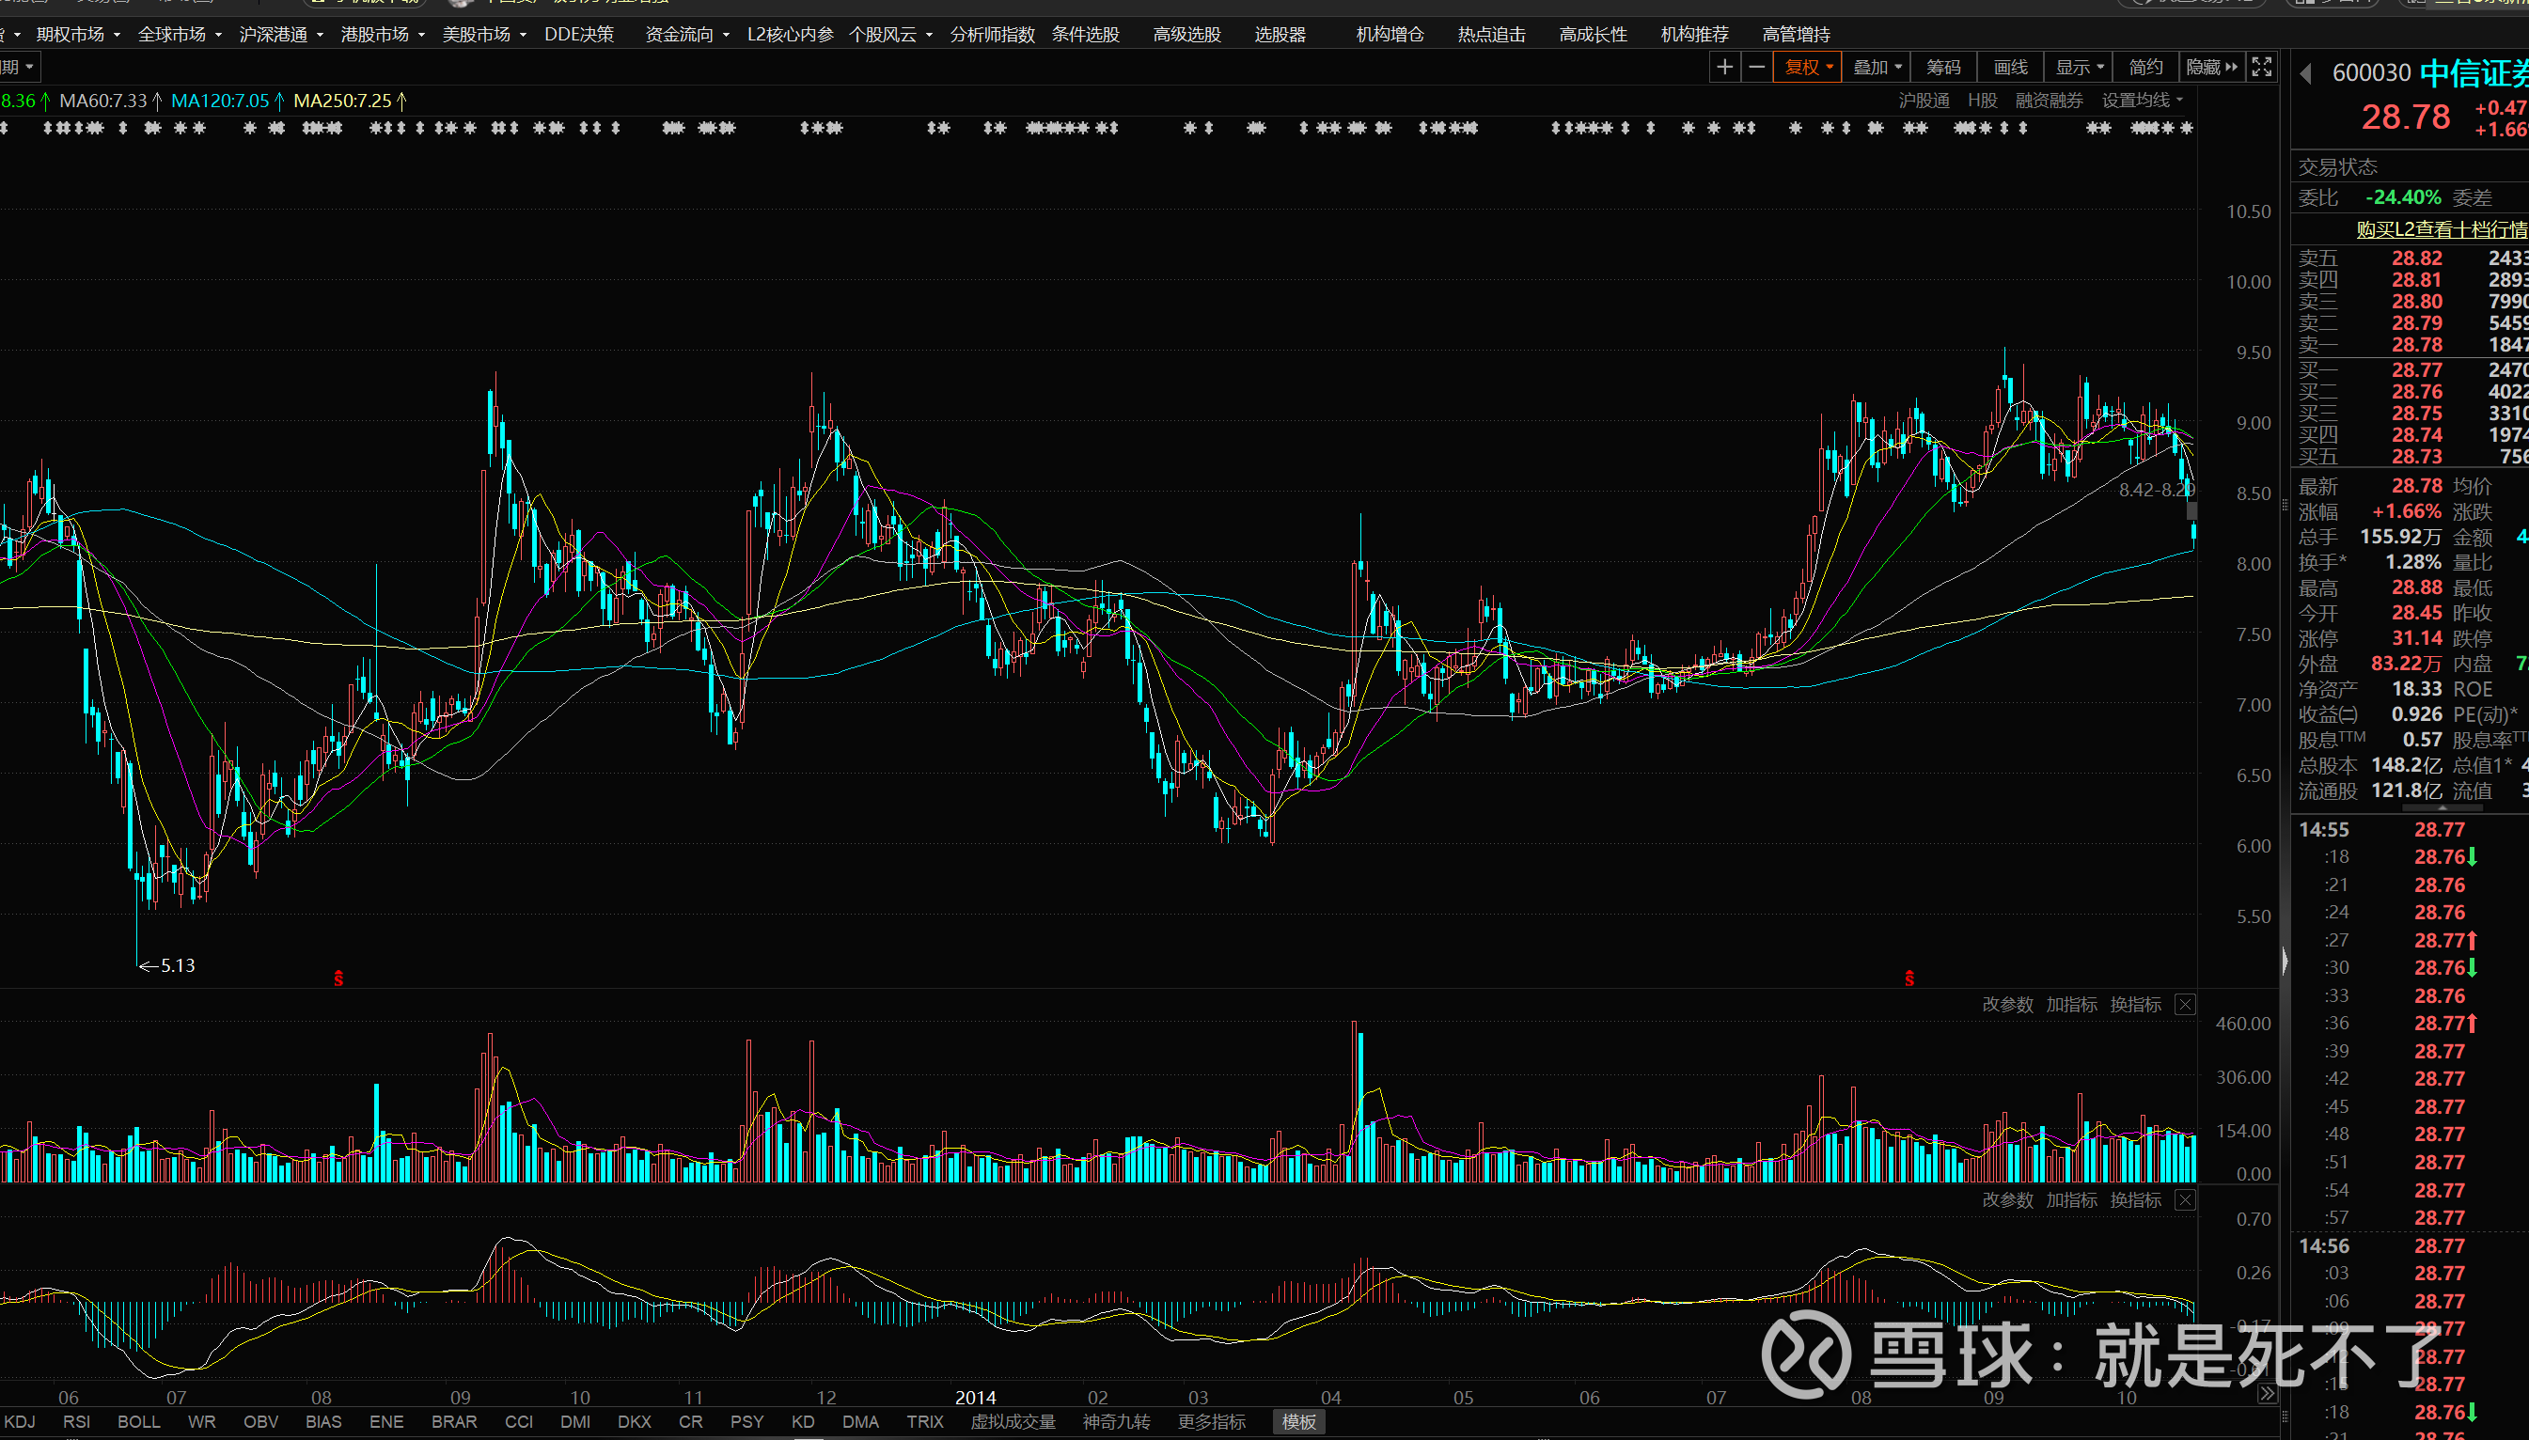This screenshot has width=2529, height=1440.
Task: Click the left arrow beside stock code 600030
Action: click(2305, 74)
